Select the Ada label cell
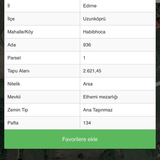The width and height of the screenshot is (160, 160). pyautogui.click(x=42, y=45)
